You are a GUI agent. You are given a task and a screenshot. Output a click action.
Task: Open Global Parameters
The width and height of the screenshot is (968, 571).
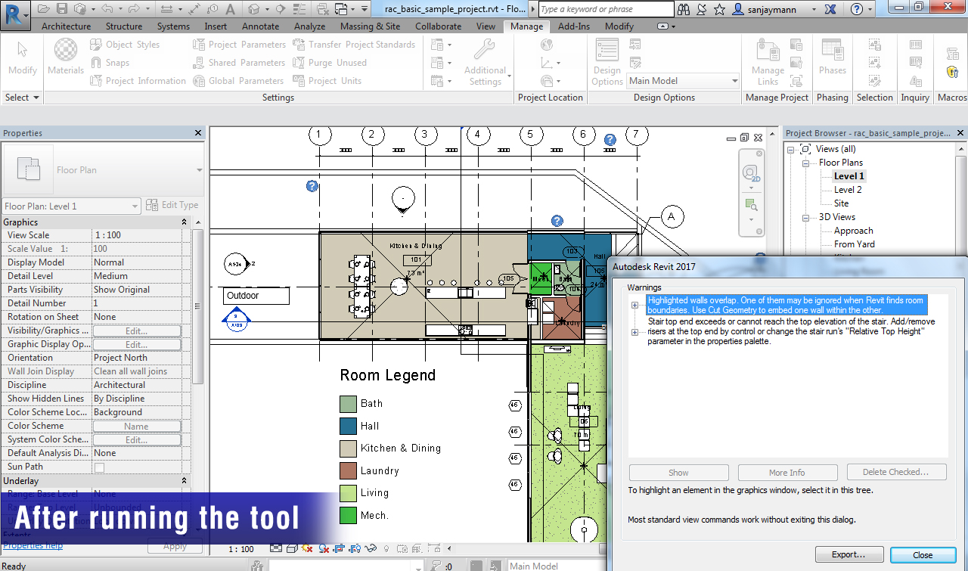(x=238, y=81)
